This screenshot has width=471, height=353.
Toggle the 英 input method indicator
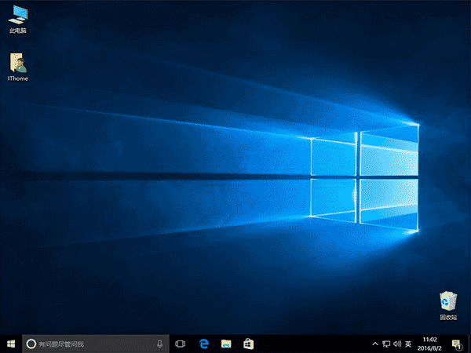pyautogui.click(x=407, y=344)
